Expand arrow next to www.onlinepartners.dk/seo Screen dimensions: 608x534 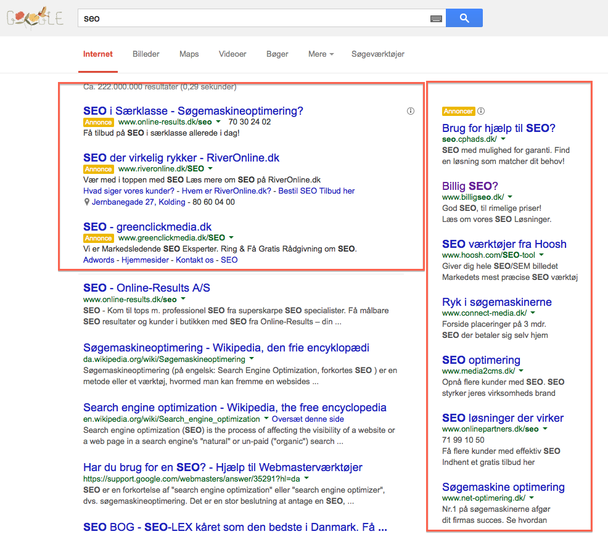click(x=545, y=429)
